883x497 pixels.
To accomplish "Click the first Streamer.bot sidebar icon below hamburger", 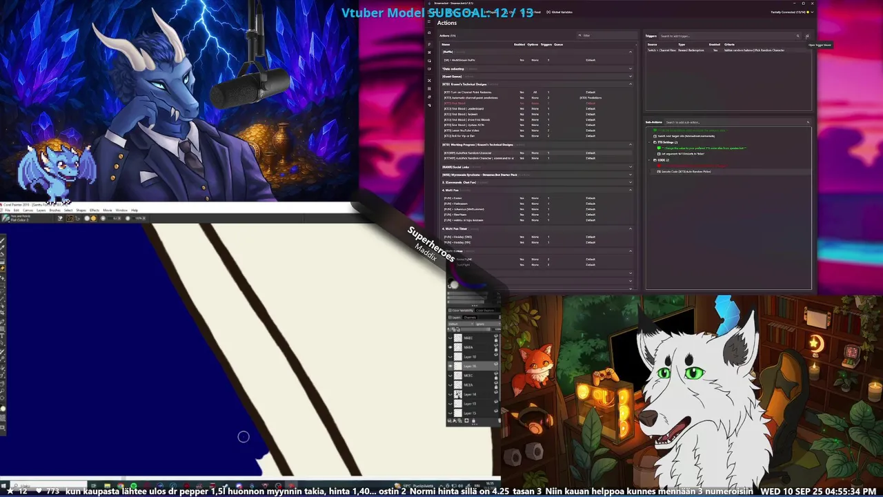I will pos(429,32).
